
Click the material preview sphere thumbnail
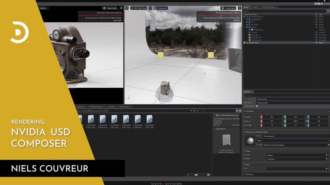[x=250, y=141]
